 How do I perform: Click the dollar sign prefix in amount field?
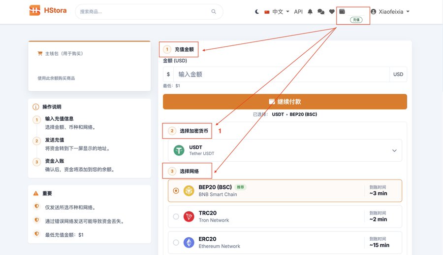pos(168,74)
